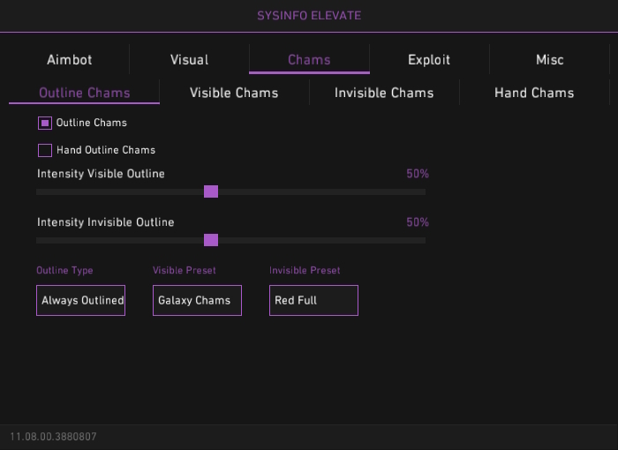
Task: Open the Visible Preset Galaxy Chams dropdown
Action: tap(197, 300)
